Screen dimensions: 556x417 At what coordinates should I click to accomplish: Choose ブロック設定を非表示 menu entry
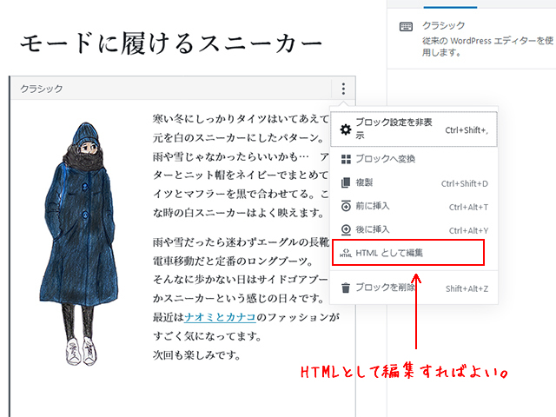tap(414, 129)
